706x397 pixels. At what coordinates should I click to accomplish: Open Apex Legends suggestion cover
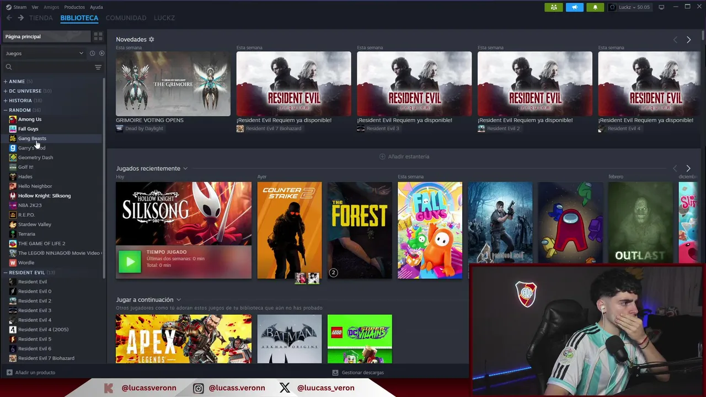184,339
